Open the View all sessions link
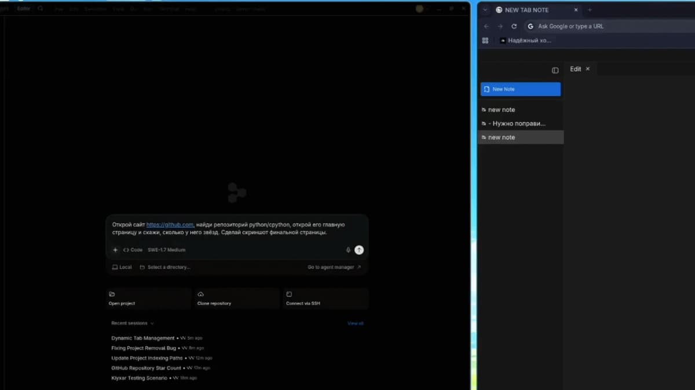 pos(356,324)
